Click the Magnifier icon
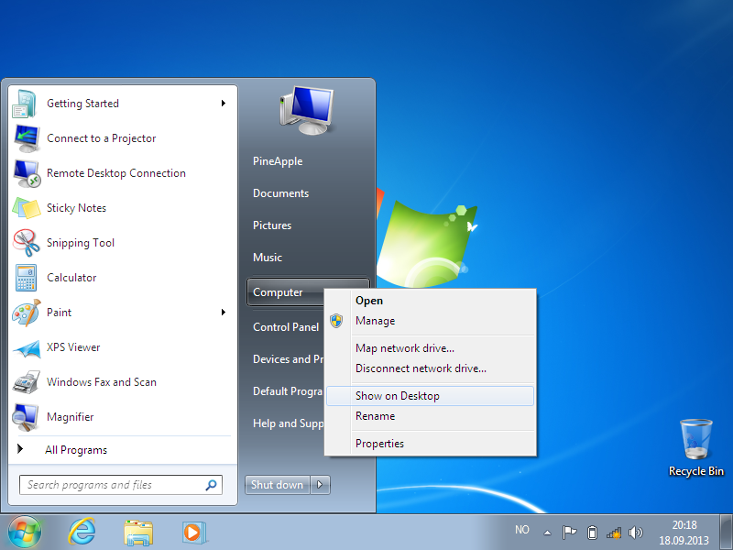The width and height of the screenshot is (733, 550). [x=26, y=417]
